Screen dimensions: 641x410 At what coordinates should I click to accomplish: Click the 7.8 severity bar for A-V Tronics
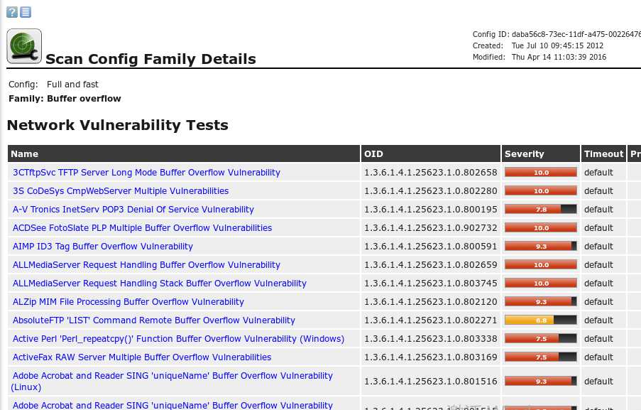540,210
